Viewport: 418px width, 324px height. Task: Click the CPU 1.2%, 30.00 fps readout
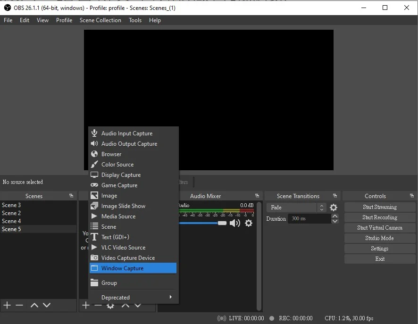pyautogui.click(x=349, y=318)
